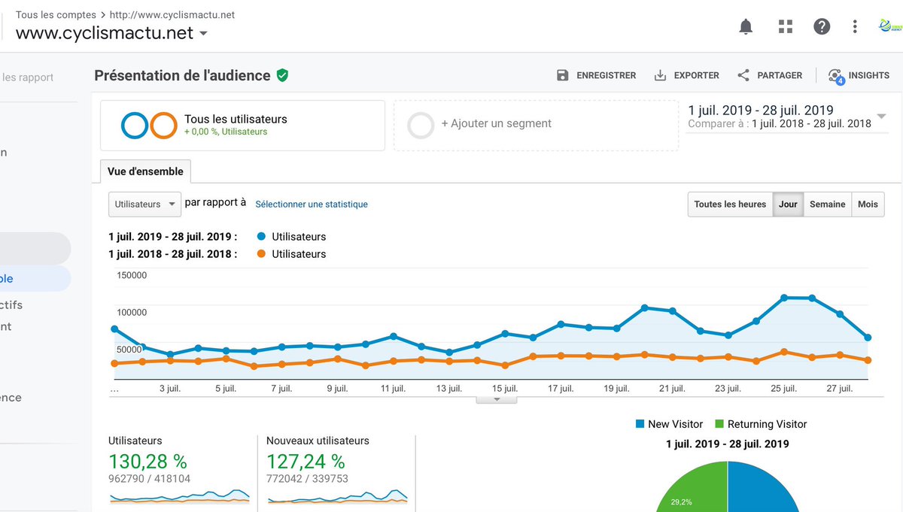The width and height of the screenshot is (903, 512).
Task: Click the blue and orange segment circles
Action: coord(149,126)
